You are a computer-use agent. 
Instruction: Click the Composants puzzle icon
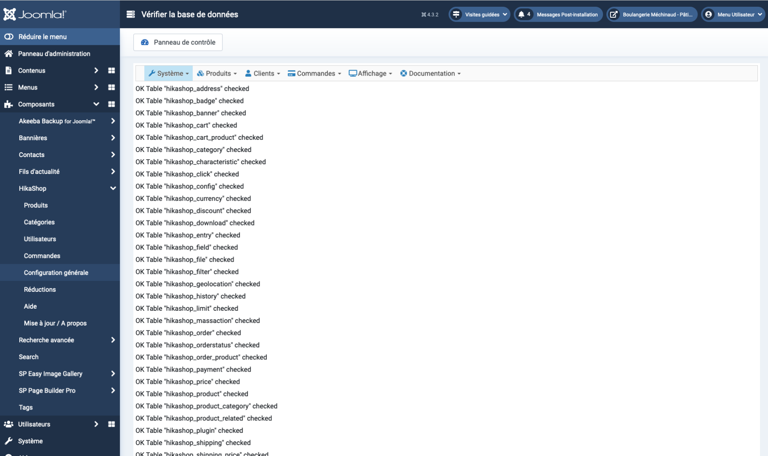coord(8,104)
